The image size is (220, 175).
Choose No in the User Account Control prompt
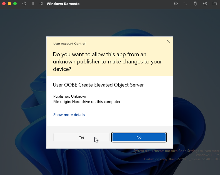pos(139,137)
